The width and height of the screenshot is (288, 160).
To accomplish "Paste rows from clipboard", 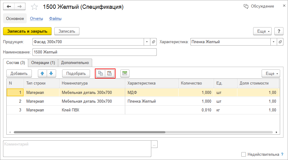I will coord(110,73).
